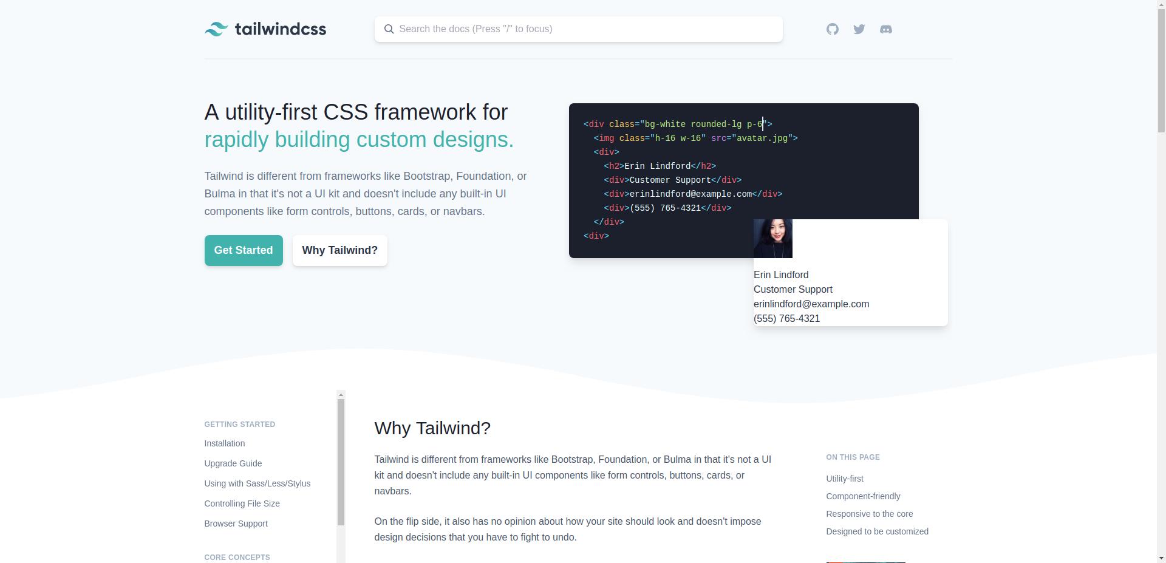Click the GETTING STARTED sidebar heading
The width and height of the screenshot is (1166, 563).
click(x=240, y=425)
